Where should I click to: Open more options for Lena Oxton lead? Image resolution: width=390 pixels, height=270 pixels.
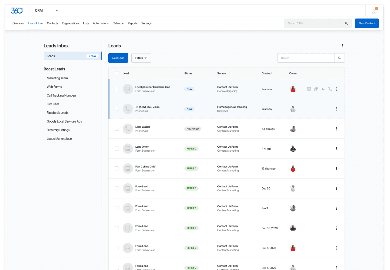(336, 149)
